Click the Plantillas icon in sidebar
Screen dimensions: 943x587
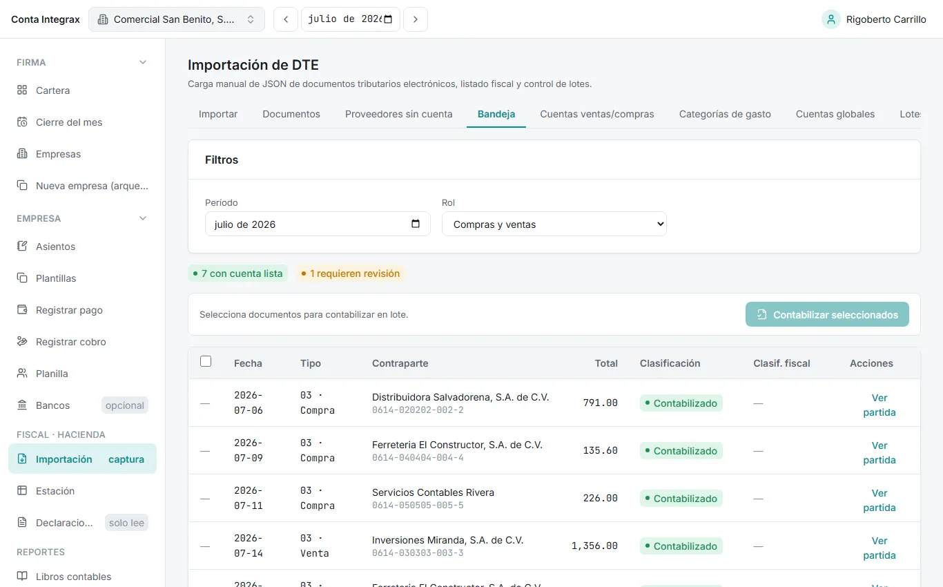(22, 278)
